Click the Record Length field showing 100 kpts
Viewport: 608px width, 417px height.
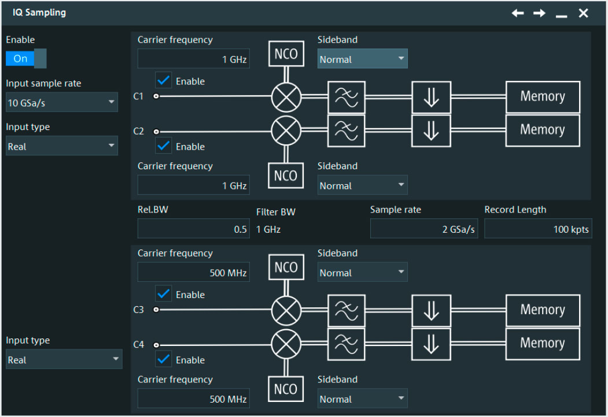[538, 228]
